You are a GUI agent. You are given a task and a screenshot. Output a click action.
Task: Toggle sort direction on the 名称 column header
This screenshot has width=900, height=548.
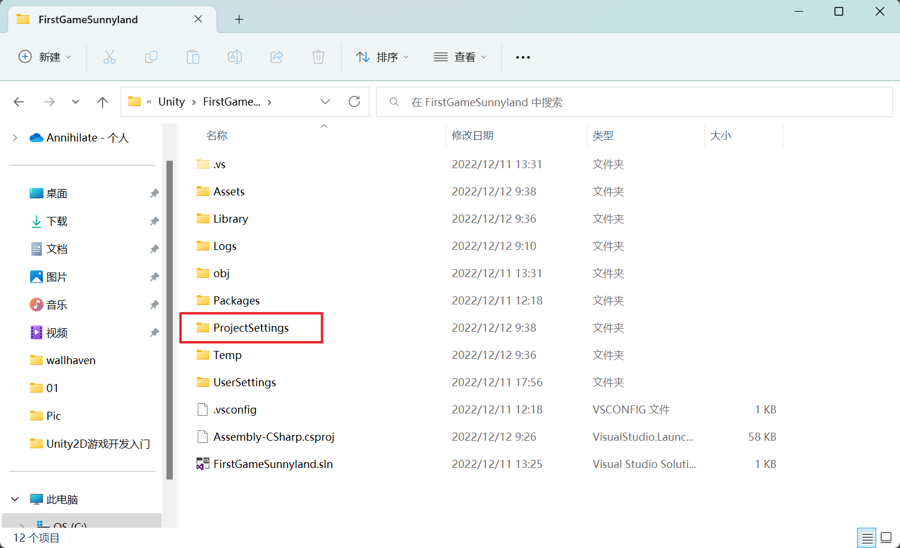point(216,135)
